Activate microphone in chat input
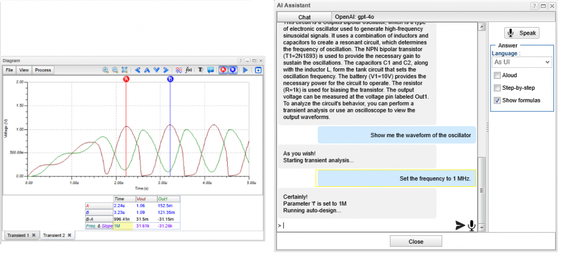Viewport: 565px width, 264px height. 471,225
